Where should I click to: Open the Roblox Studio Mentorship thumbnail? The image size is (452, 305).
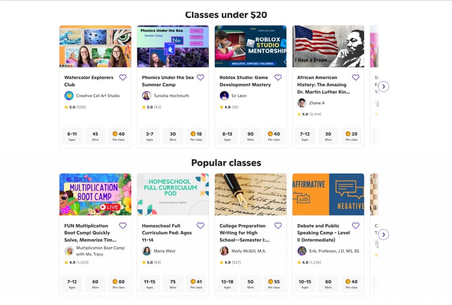pos(251,46)
